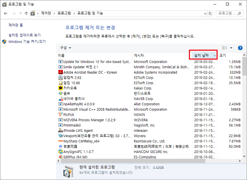This screenshot has width=247, height=180.
Task: Select 프로그램 in the breadcrumb path
Action: pyautogui.click(x=64, y=13)
